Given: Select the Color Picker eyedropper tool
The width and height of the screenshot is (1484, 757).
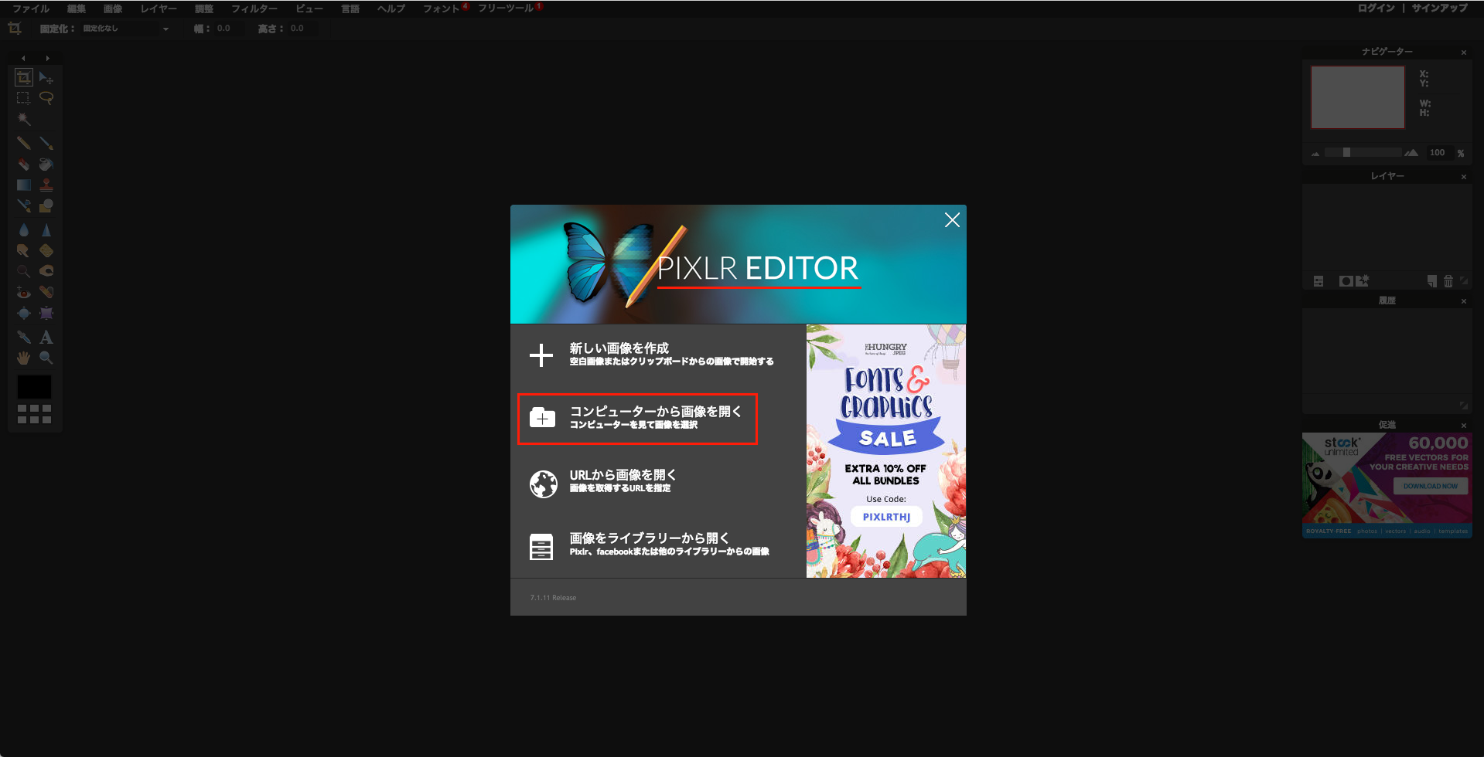Looking at the screenshot, I should click(24, 337).
